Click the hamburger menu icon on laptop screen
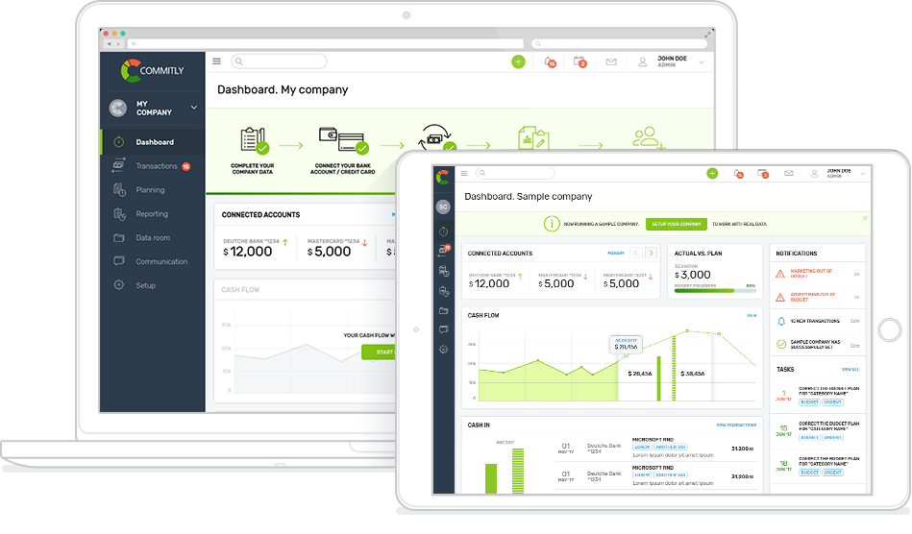Image resolution: width=912 pixels, height=534 pixels. [216, 61]
